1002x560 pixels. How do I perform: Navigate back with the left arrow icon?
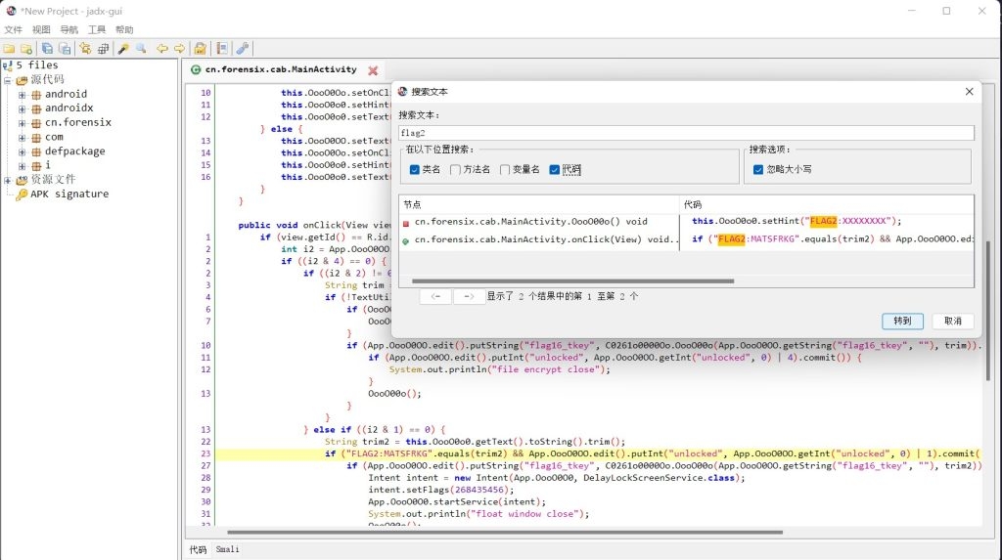click(x=162, y=48)
